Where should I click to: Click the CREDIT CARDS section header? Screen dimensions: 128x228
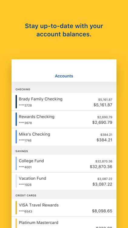26,195
